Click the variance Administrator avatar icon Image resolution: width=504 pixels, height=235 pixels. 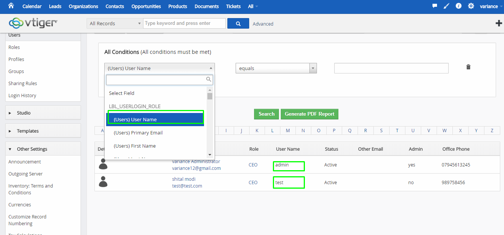point(103,164)
